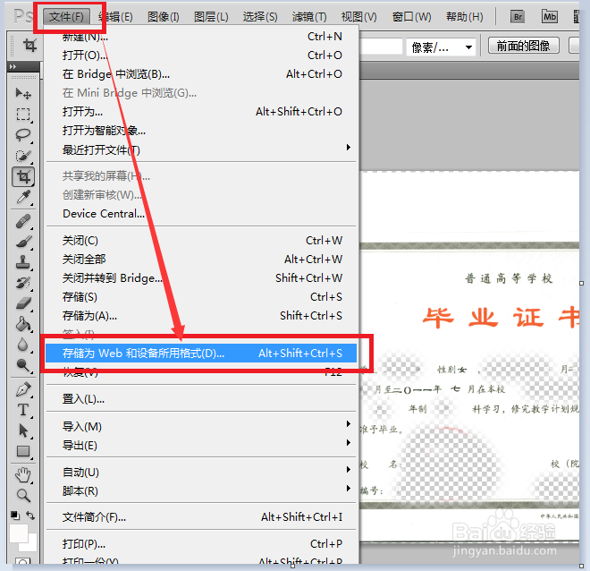Open Mini Bridge with the Mb icon
590x571 pixels.
pos(550,17)
